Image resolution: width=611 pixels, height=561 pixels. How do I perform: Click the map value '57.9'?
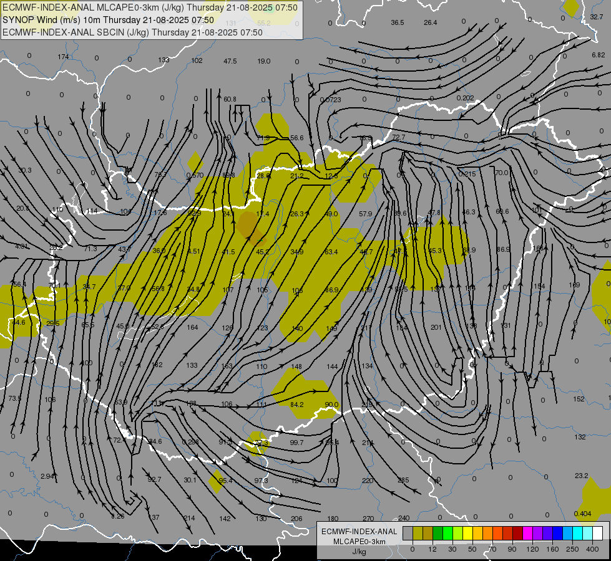(366, 214)
